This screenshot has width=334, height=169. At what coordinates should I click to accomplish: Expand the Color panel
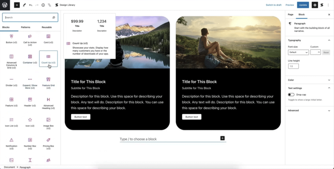309,80
